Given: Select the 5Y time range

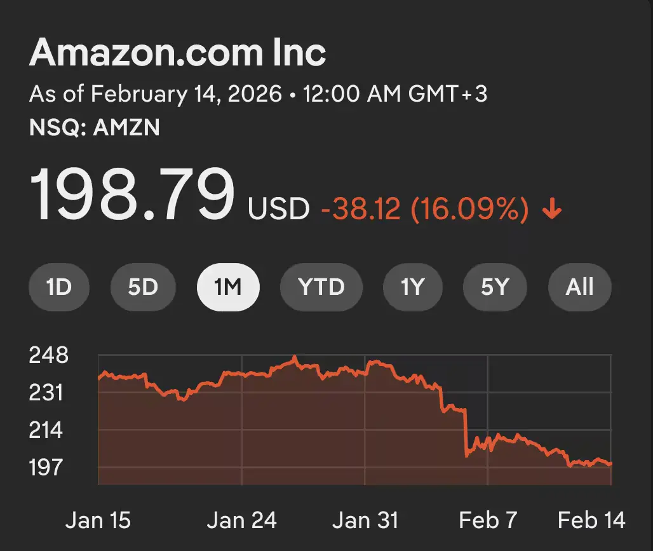Looking at the screenshot, I should tap(495, 287).
